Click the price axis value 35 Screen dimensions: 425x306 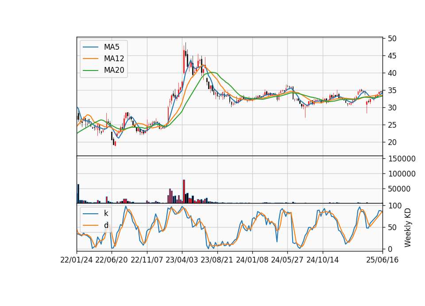pyautogui.click(x=392, y=90)
